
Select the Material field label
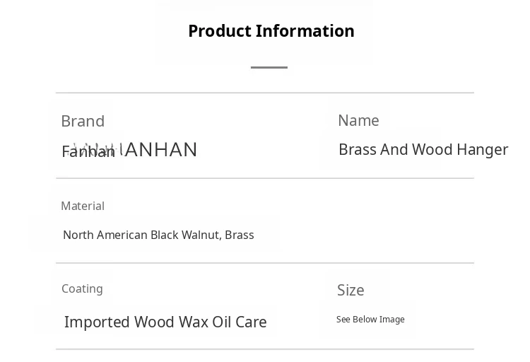click(x=83, y=206)
